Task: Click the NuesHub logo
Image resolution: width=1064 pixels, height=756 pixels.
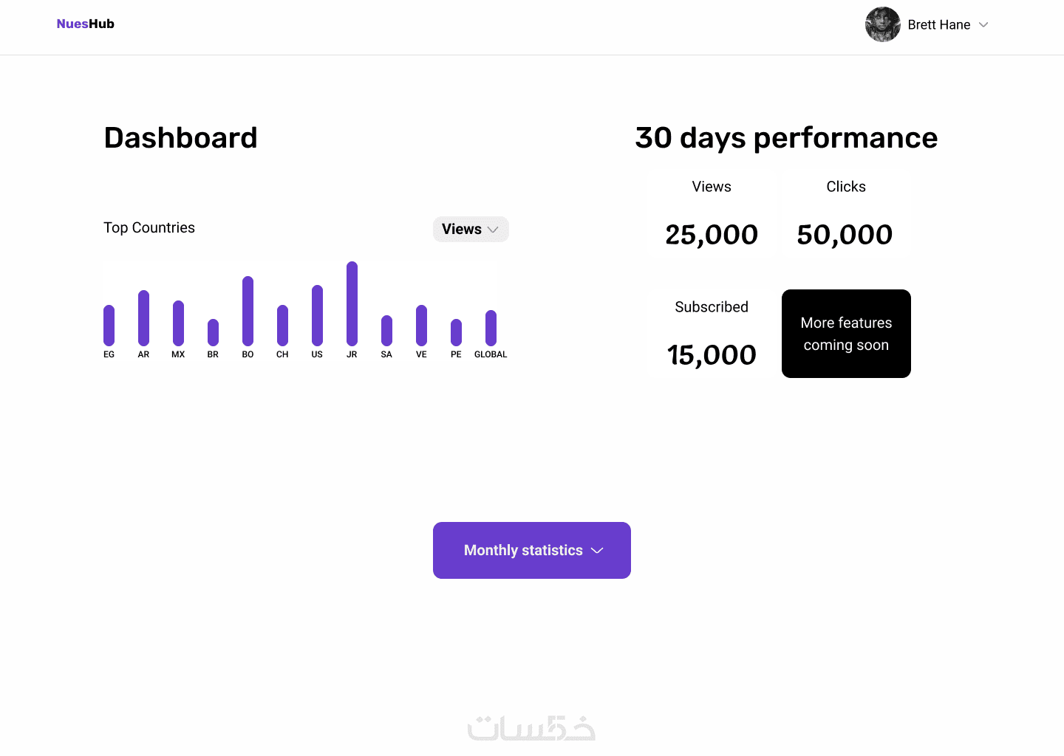Action: [x=86, y=24]
